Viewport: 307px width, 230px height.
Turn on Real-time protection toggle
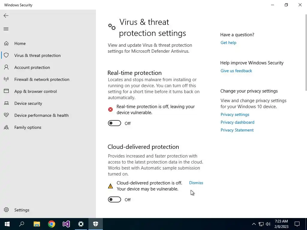pyautogui.click(x=115, y=123)
